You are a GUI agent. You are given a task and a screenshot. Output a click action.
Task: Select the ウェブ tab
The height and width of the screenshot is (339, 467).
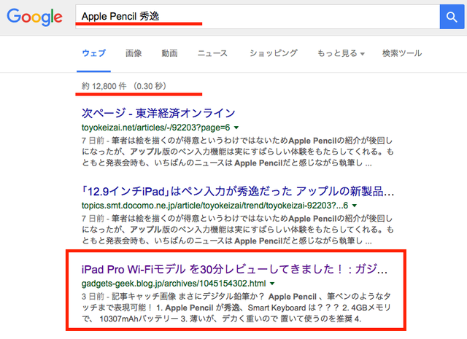[93, 53]
